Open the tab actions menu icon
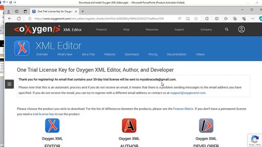Screen dimensions: 262x147 25,11
